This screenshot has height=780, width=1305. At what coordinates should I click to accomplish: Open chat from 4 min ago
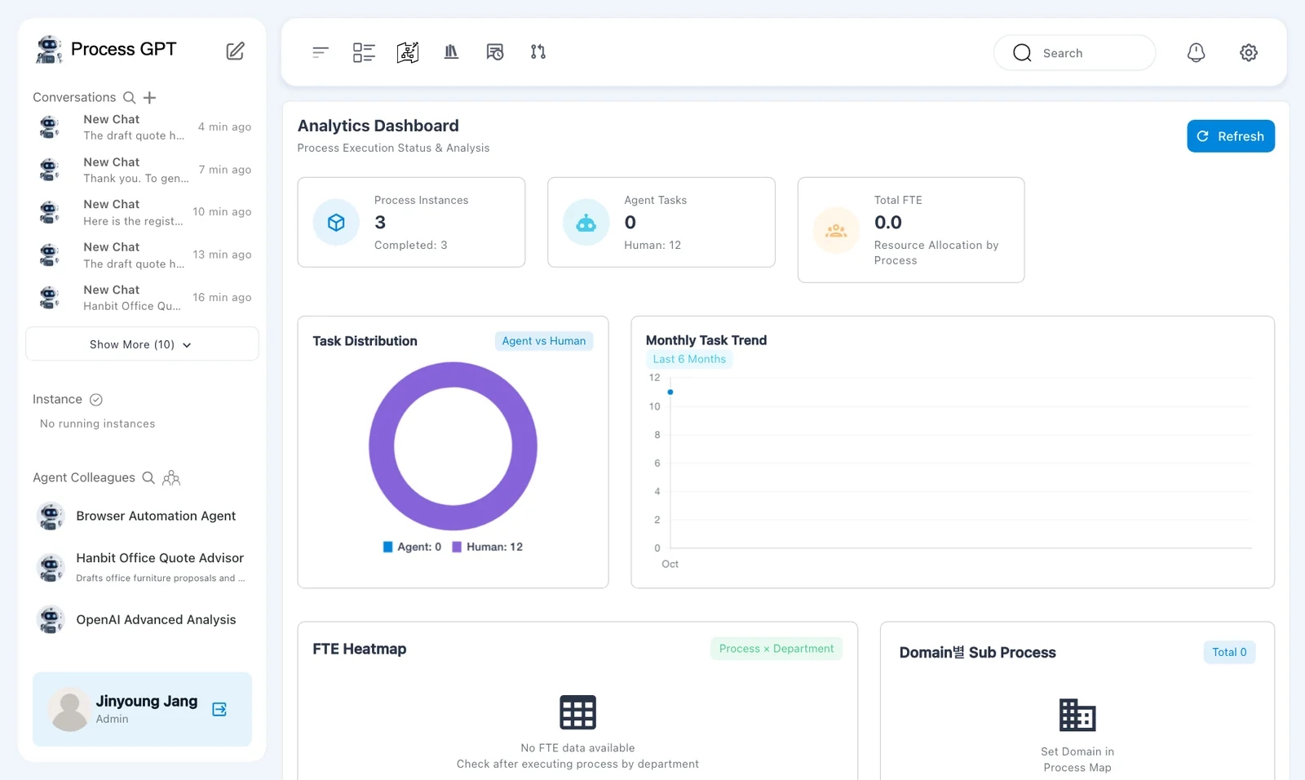(143, 127)
